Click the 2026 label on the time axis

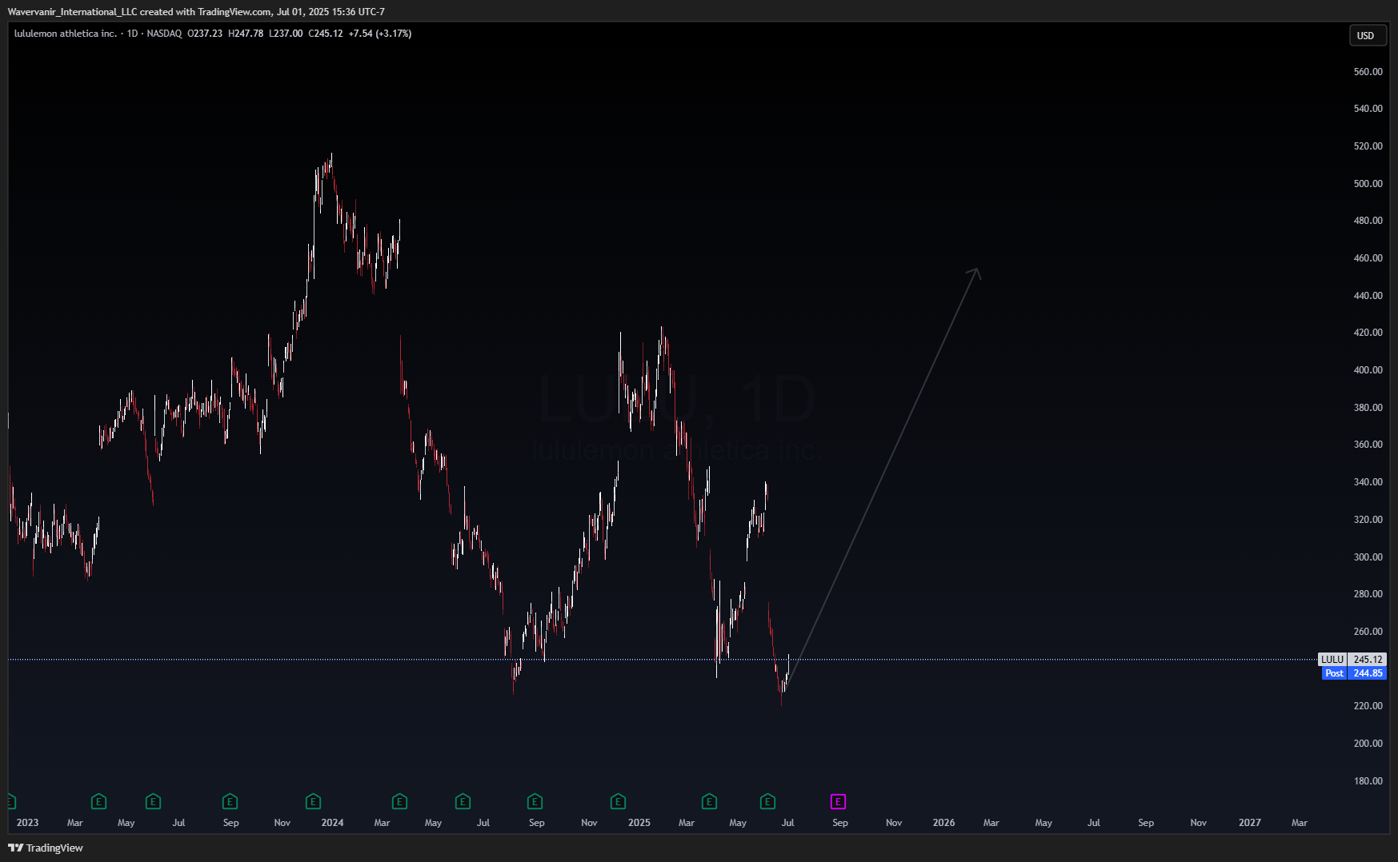click(x=943, y=823)
